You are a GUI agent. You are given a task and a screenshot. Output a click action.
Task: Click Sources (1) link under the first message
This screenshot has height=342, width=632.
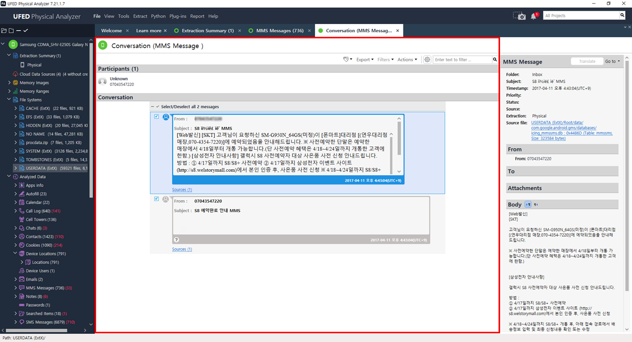click(182, 190)
